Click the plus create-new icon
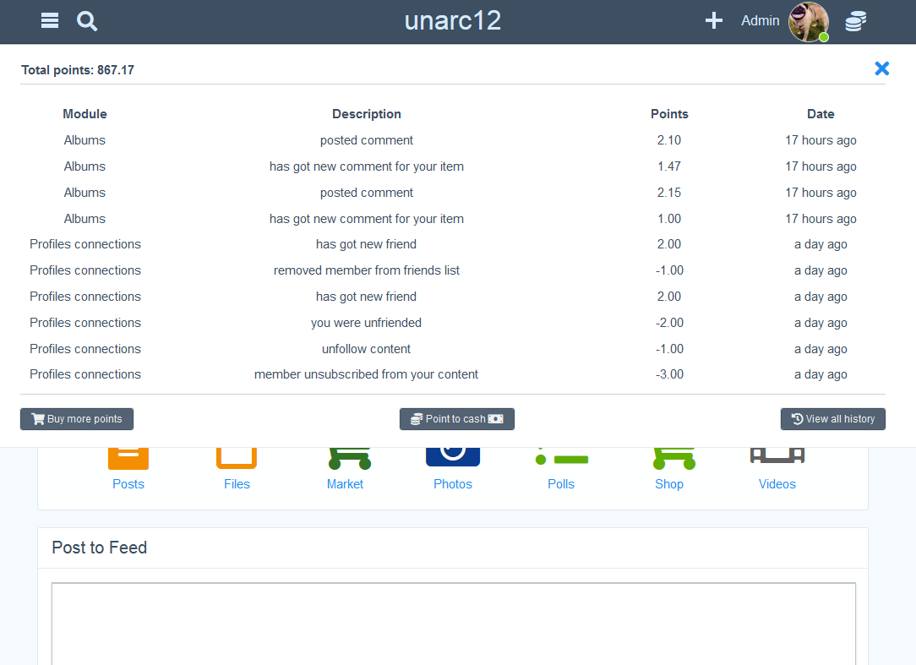Screen dimensions: 916x665 tap(714, 21)
